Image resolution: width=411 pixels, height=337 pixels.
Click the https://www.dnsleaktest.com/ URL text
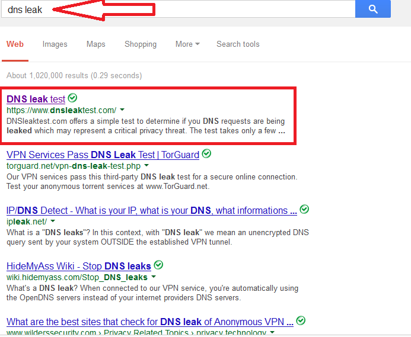click(x=61, y=110)
